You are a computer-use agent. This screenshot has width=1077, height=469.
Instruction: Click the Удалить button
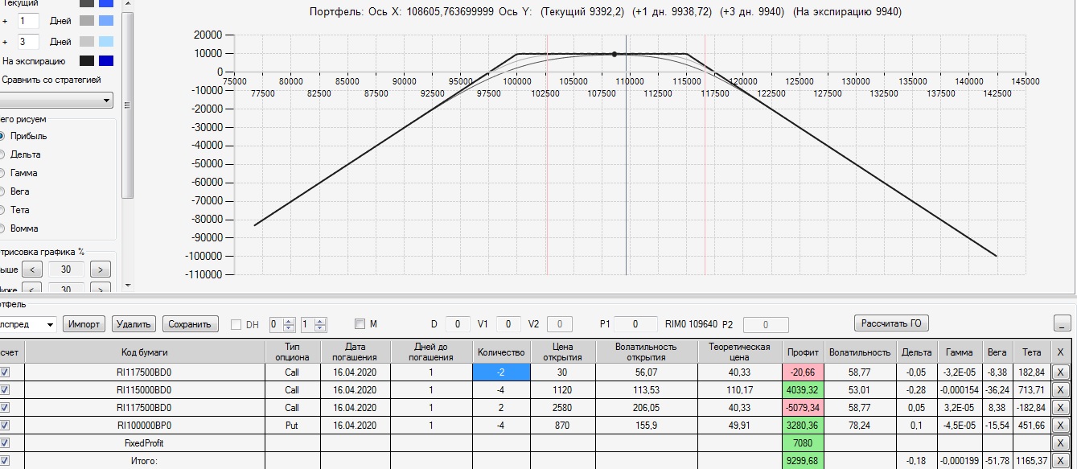tap(134, 324)
